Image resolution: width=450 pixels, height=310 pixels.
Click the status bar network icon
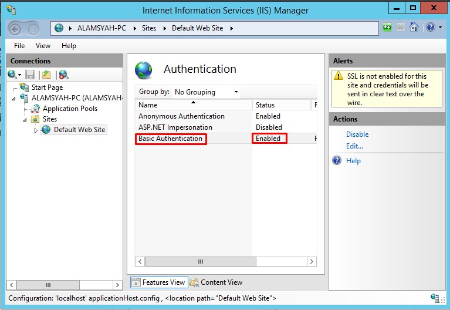(x=435, y=298)
